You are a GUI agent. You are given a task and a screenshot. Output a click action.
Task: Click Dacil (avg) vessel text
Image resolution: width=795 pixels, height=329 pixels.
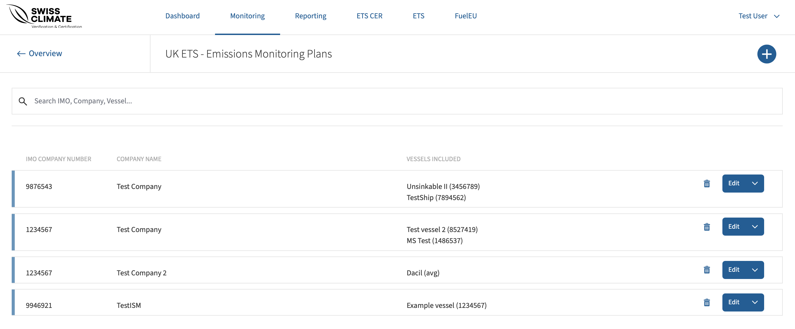point(423,273)
